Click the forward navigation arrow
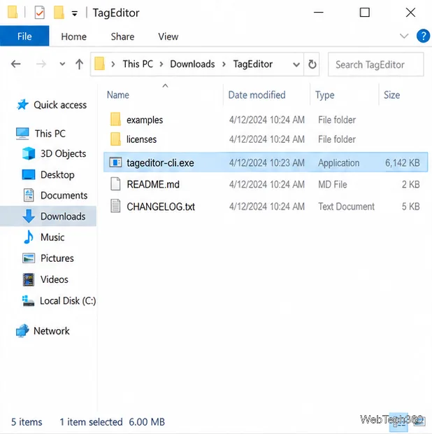432x434 pixels. pos(41,64)
